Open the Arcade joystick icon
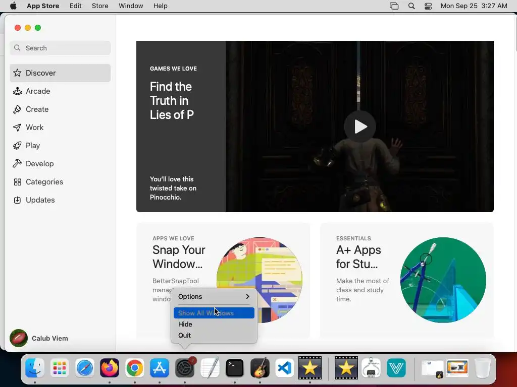This screenshot has width=517, height=387. coord(17,91)
